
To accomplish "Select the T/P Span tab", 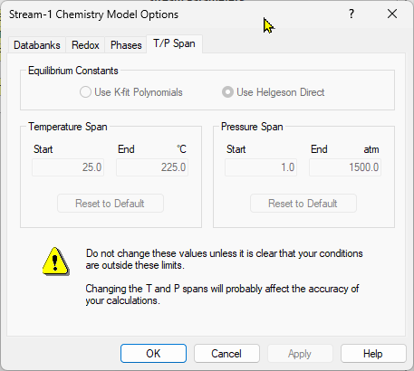I will coord(174,43).
